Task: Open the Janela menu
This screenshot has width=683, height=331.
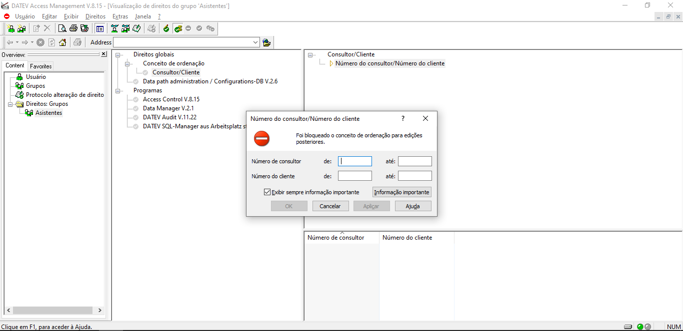Action: point(143,16)
